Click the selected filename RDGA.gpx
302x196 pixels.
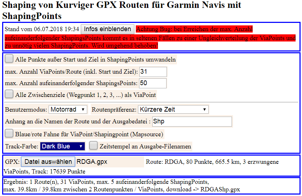tap(92, 162)
